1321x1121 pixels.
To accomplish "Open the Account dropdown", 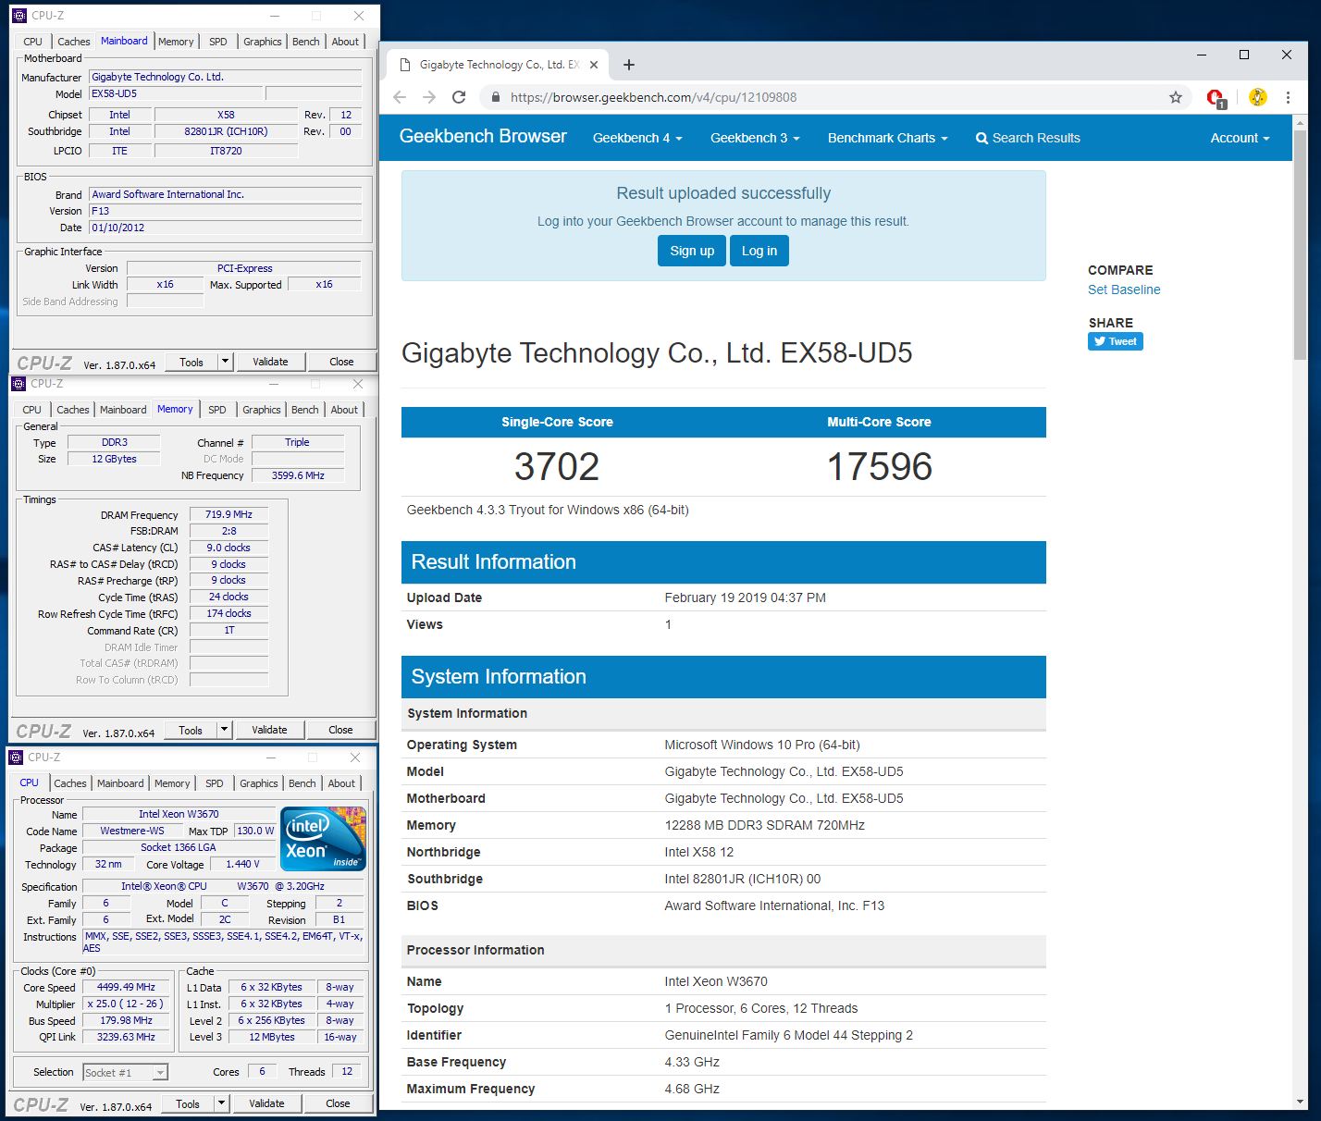I will click(1241, 138).
